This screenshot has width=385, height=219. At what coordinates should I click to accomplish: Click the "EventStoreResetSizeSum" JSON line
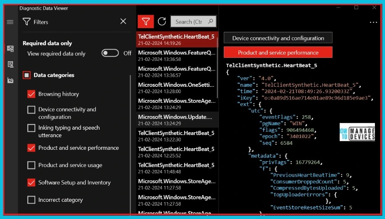311,208
